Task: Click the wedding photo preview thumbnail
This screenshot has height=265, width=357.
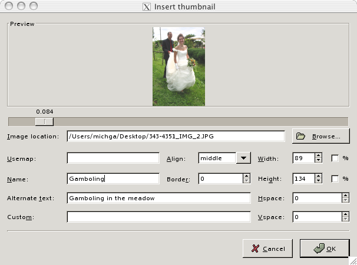Action: 178,66
